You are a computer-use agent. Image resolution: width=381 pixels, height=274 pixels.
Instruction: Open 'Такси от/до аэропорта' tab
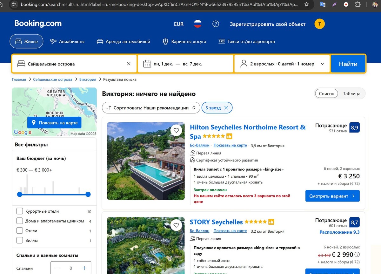pyautogui.click(x=247, y=41)
